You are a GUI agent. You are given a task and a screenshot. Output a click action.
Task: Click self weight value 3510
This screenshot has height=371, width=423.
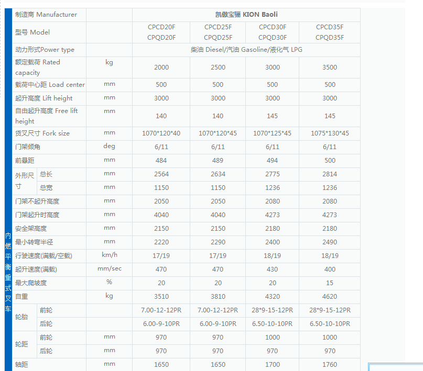point(161,297)
